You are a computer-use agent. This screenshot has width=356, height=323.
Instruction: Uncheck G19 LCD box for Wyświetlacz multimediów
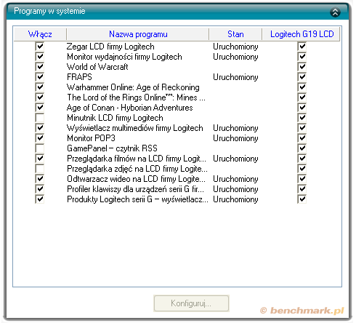point(302,128)
